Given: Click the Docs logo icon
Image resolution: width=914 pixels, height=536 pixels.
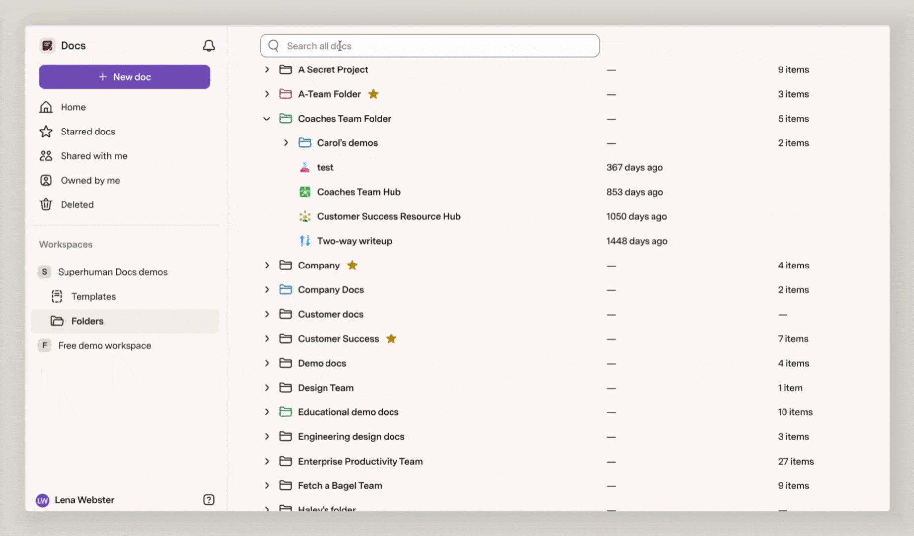Looking at the screenshot, I should tap(47, 46).
